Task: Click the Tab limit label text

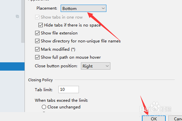Action: pyautogui.click(x=44, y=90)
